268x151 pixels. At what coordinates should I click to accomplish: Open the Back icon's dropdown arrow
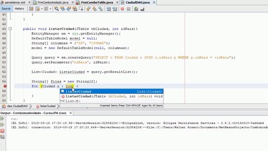[x=42, y=9]
